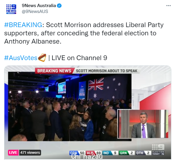Screen dimensions: 174x160
Task: Play the live election broadcast video
Action: pyautogui.click(x=88, y=112)
